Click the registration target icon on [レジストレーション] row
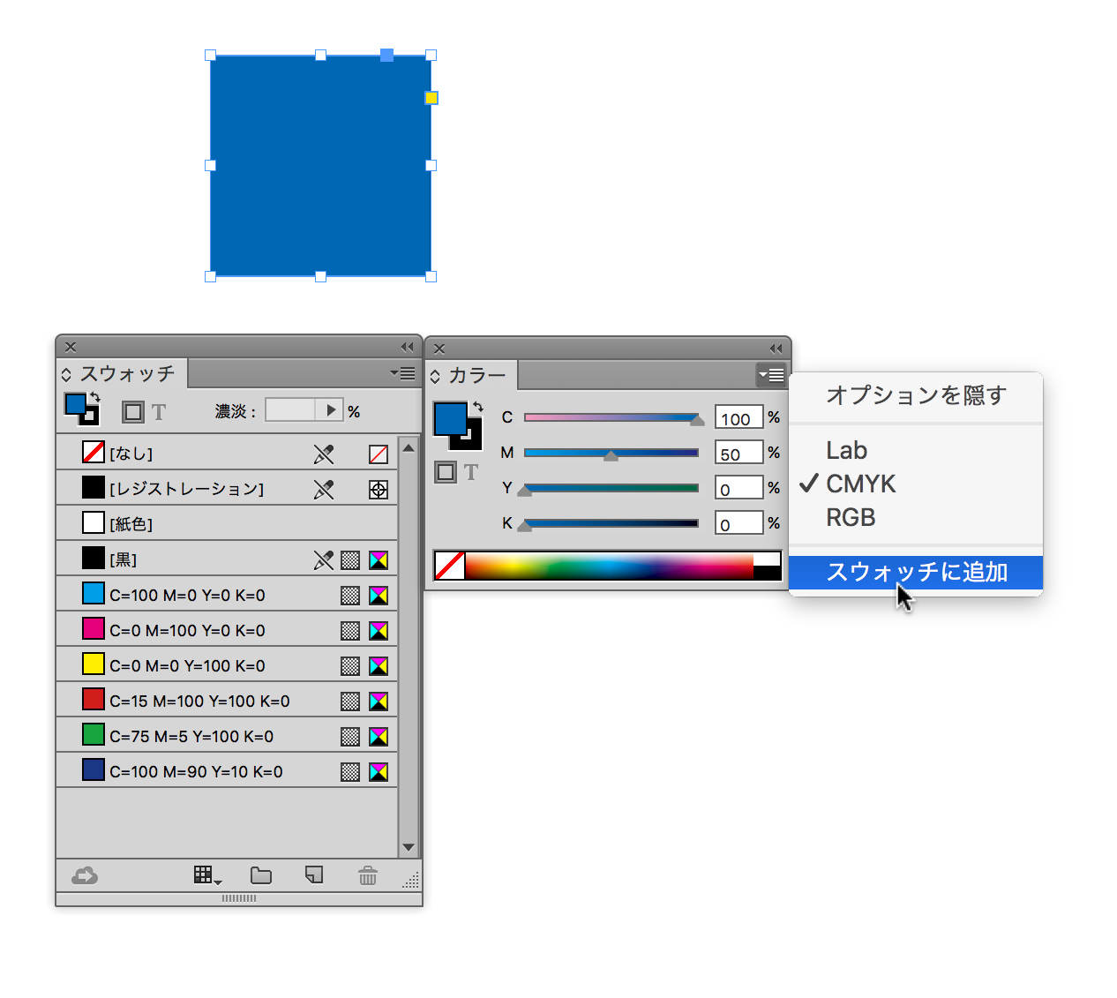 pos(379,490)
